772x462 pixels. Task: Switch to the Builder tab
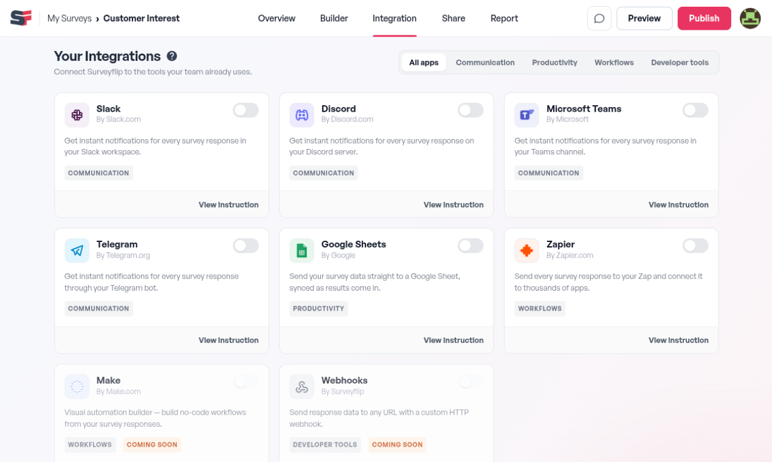[334, 18]
